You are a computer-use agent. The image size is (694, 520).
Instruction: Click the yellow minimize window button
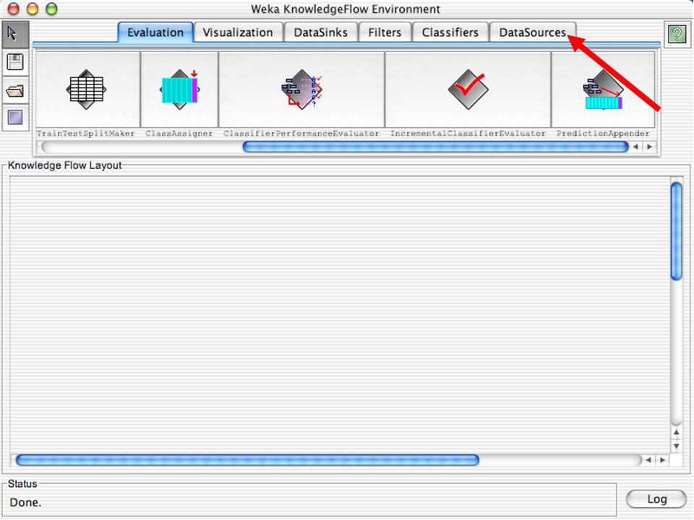33,9
